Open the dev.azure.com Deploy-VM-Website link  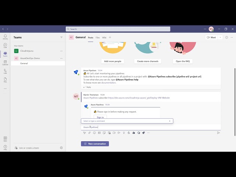139,98
